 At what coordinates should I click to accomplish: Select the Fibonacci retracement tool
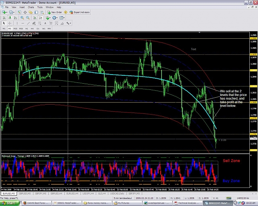tap(40, 23)
